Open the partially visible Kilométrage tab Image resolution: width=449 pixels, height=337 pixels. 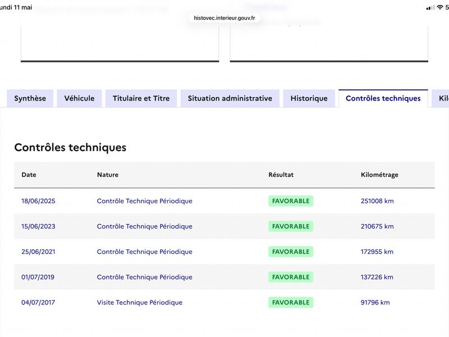click(x=441, y=98)
